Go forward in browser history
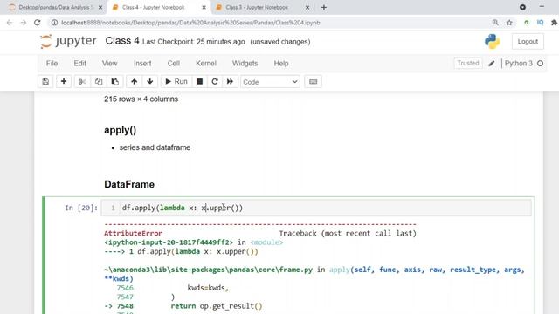This screenshot has height=314, width=559. coord(24,23)
